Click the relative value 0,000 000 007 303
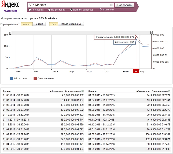 [74, 115]
